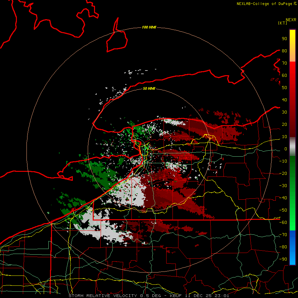Image resolution: width=298 pixels, height=298 pixels.
Task: Click the -40 value on the velocity scale
Action: [283, 198]
